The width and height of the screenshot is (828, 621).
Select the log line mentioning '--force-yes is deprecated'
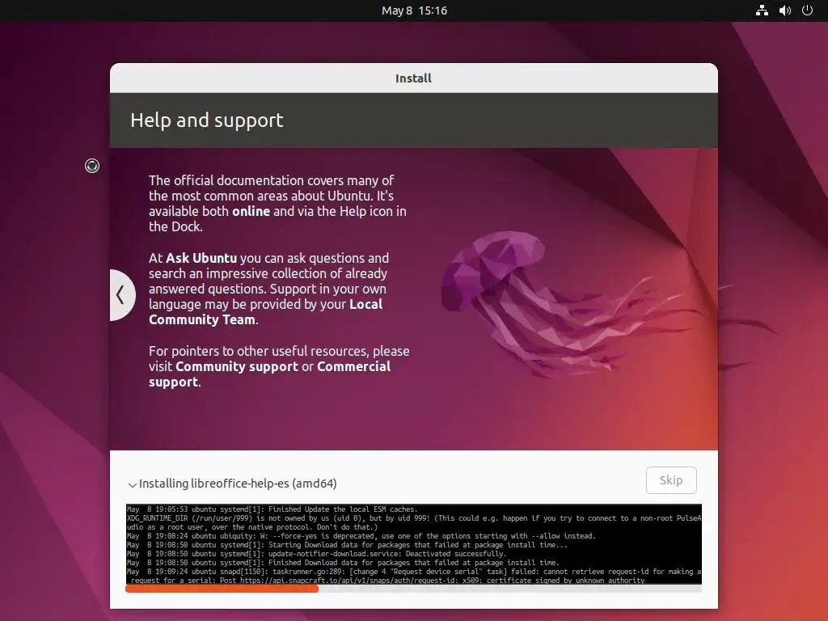[361, 536]
